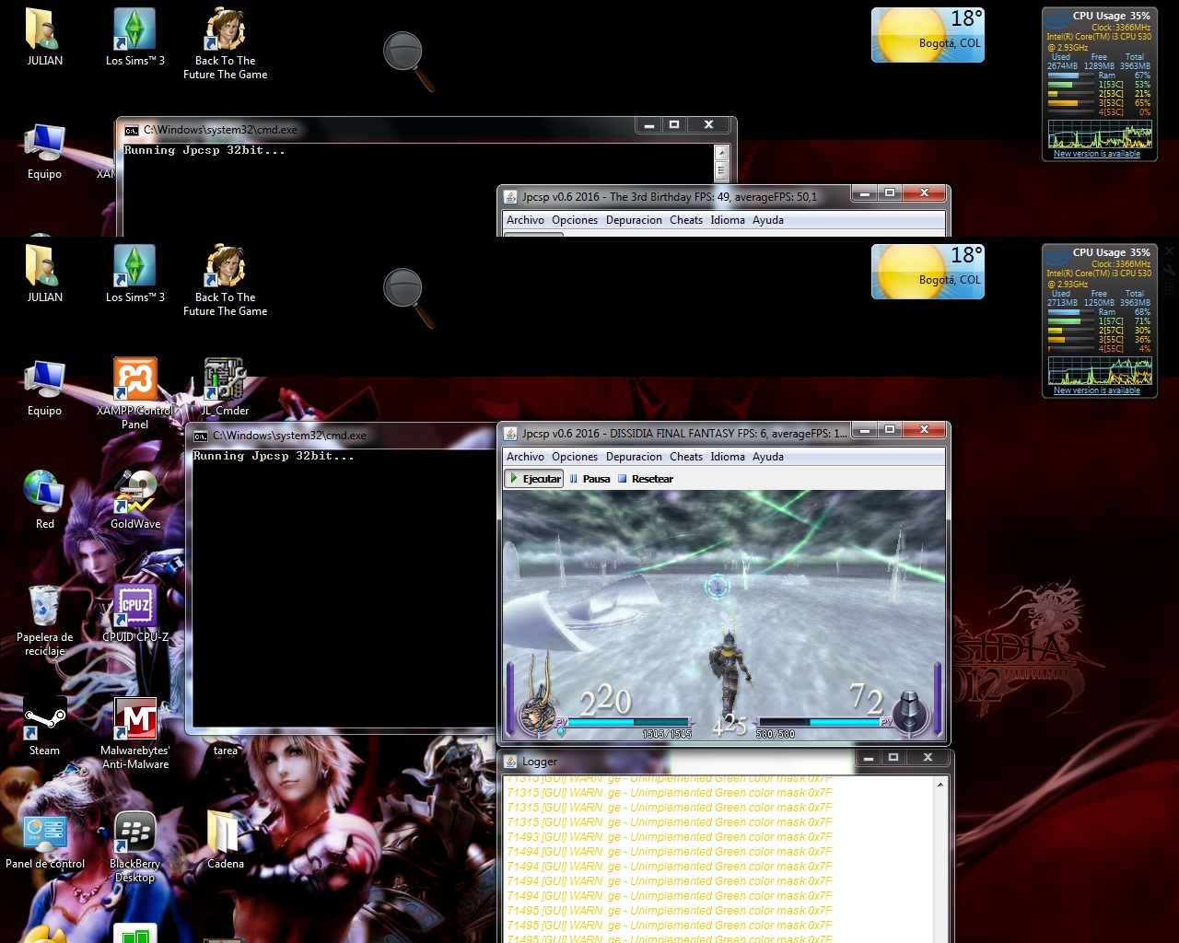Click the CPU Usage gadget wrench options icon
Viewport: 1179px width, 943px height.
[1169, 271]
